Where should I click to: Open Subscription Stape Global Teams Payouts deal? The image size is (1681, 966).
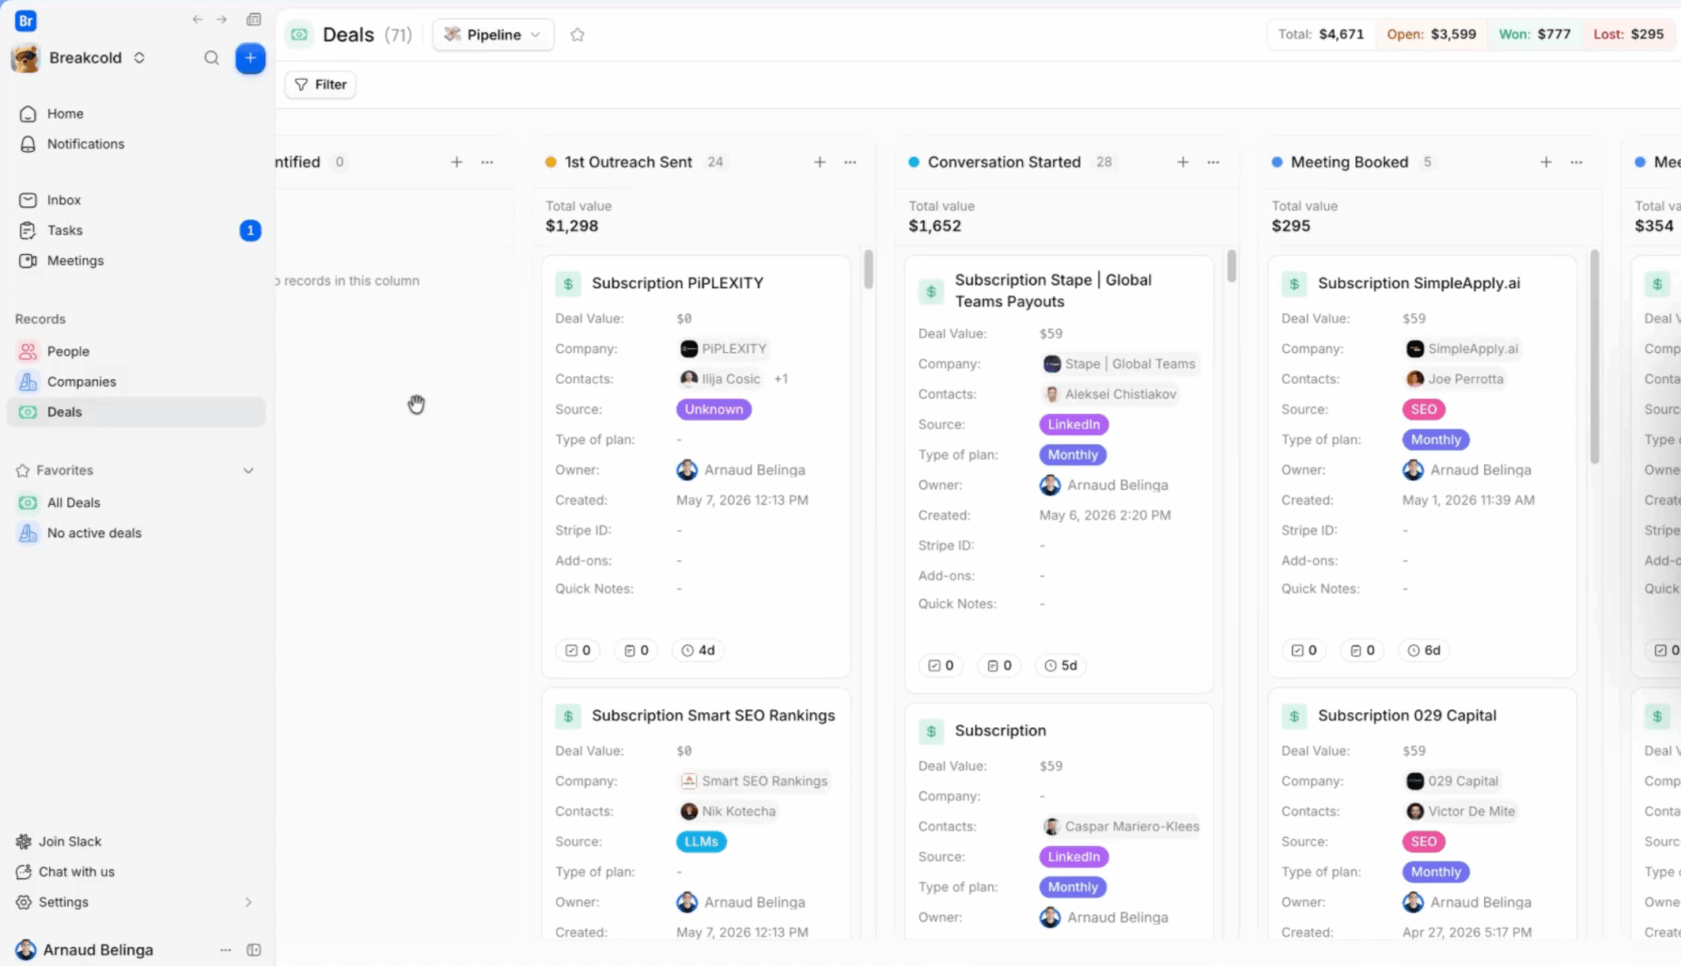(1053, 291)
